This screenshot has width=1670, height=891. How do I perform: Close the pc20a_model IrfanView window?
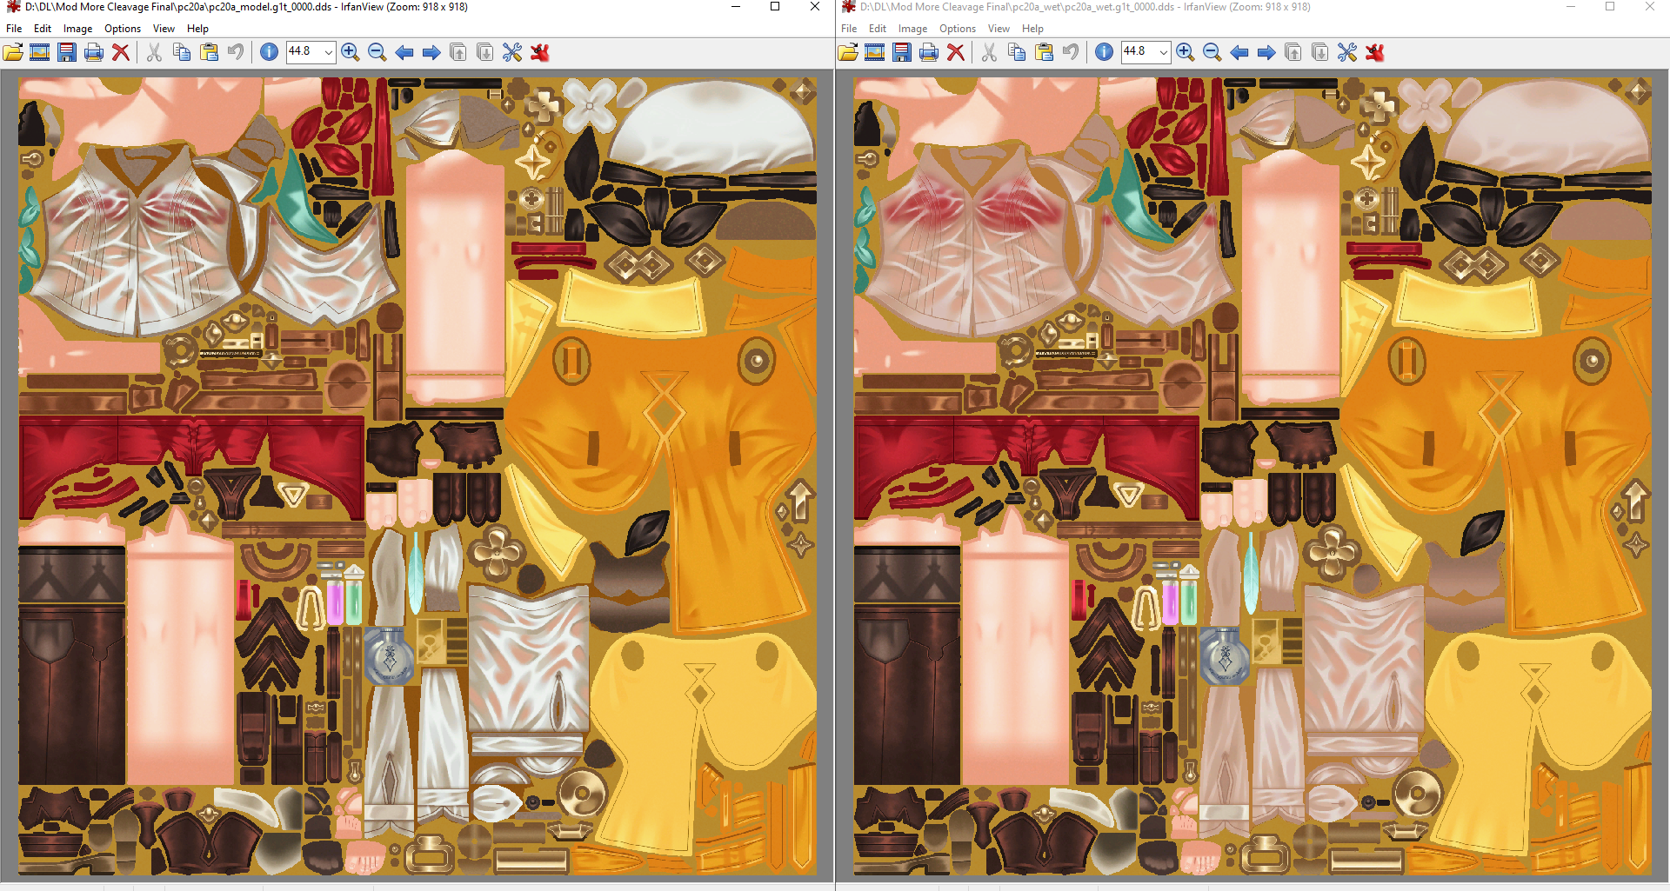815,7
